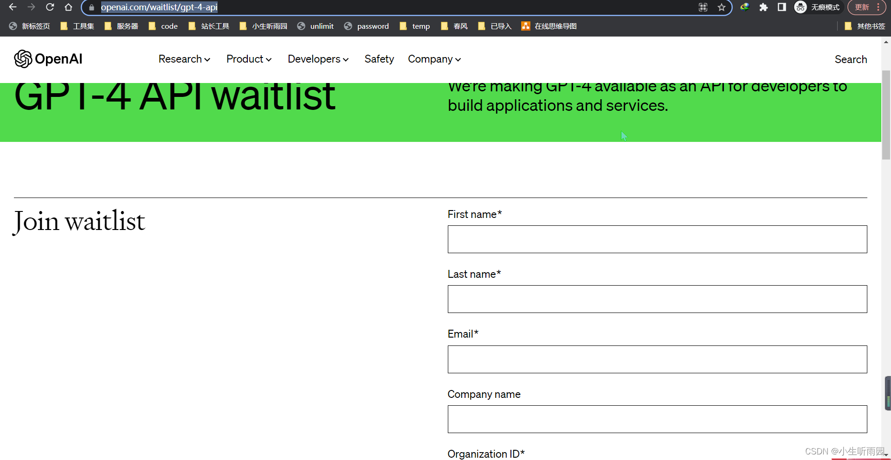The image size is (891, 460).
Task: Focus the Email field
Action: click(657, 359)
